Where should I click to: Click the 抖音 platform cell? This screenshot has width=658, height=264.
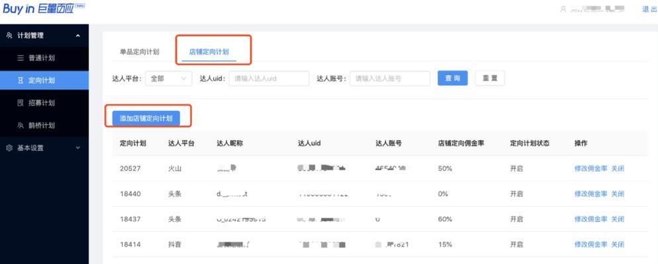tap(175, 244)
